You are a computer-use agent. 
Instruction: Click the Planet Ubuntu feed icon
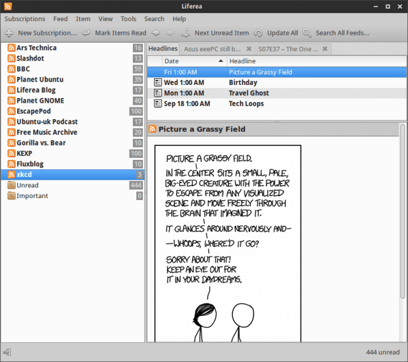point(11,80)
